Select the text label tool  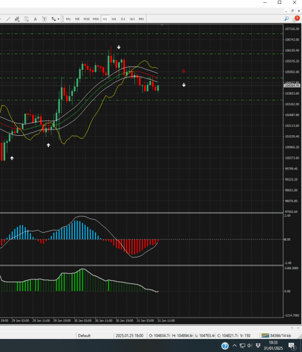point(44,19)
